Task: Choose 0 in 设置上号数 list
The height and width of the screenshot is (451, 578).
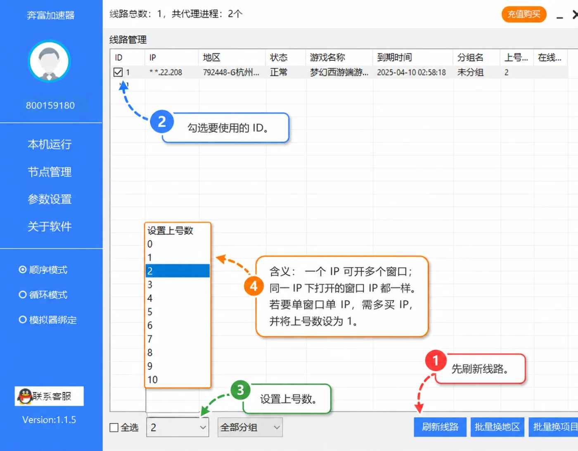Action: click(x=178, y=244)
